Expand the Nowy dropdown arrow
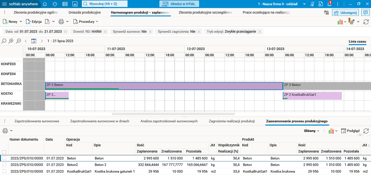Screen dimensions: 371x178 coord(21,22)
